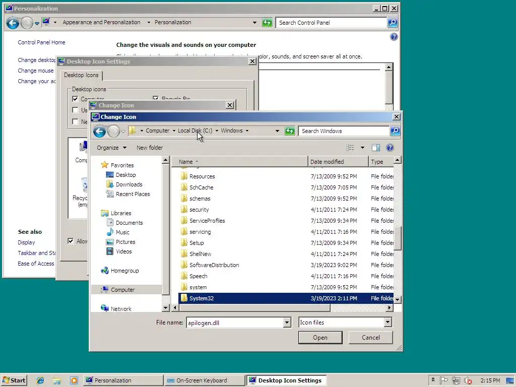The width and height of the screenshot is (516, 387).
Task: Select Pictures library
Action: tap(120, 241)
